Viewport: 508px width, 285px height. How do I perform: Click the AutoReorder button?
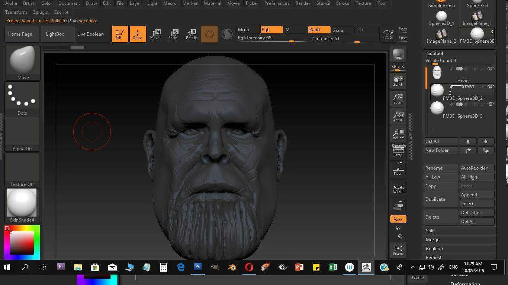pyautogui.click(x=477, y=168)
